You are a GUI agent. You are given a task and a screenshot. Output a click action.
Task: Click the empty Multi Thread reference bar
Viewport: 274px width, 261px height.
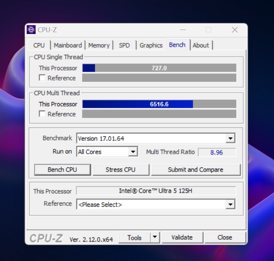point(159,114)
